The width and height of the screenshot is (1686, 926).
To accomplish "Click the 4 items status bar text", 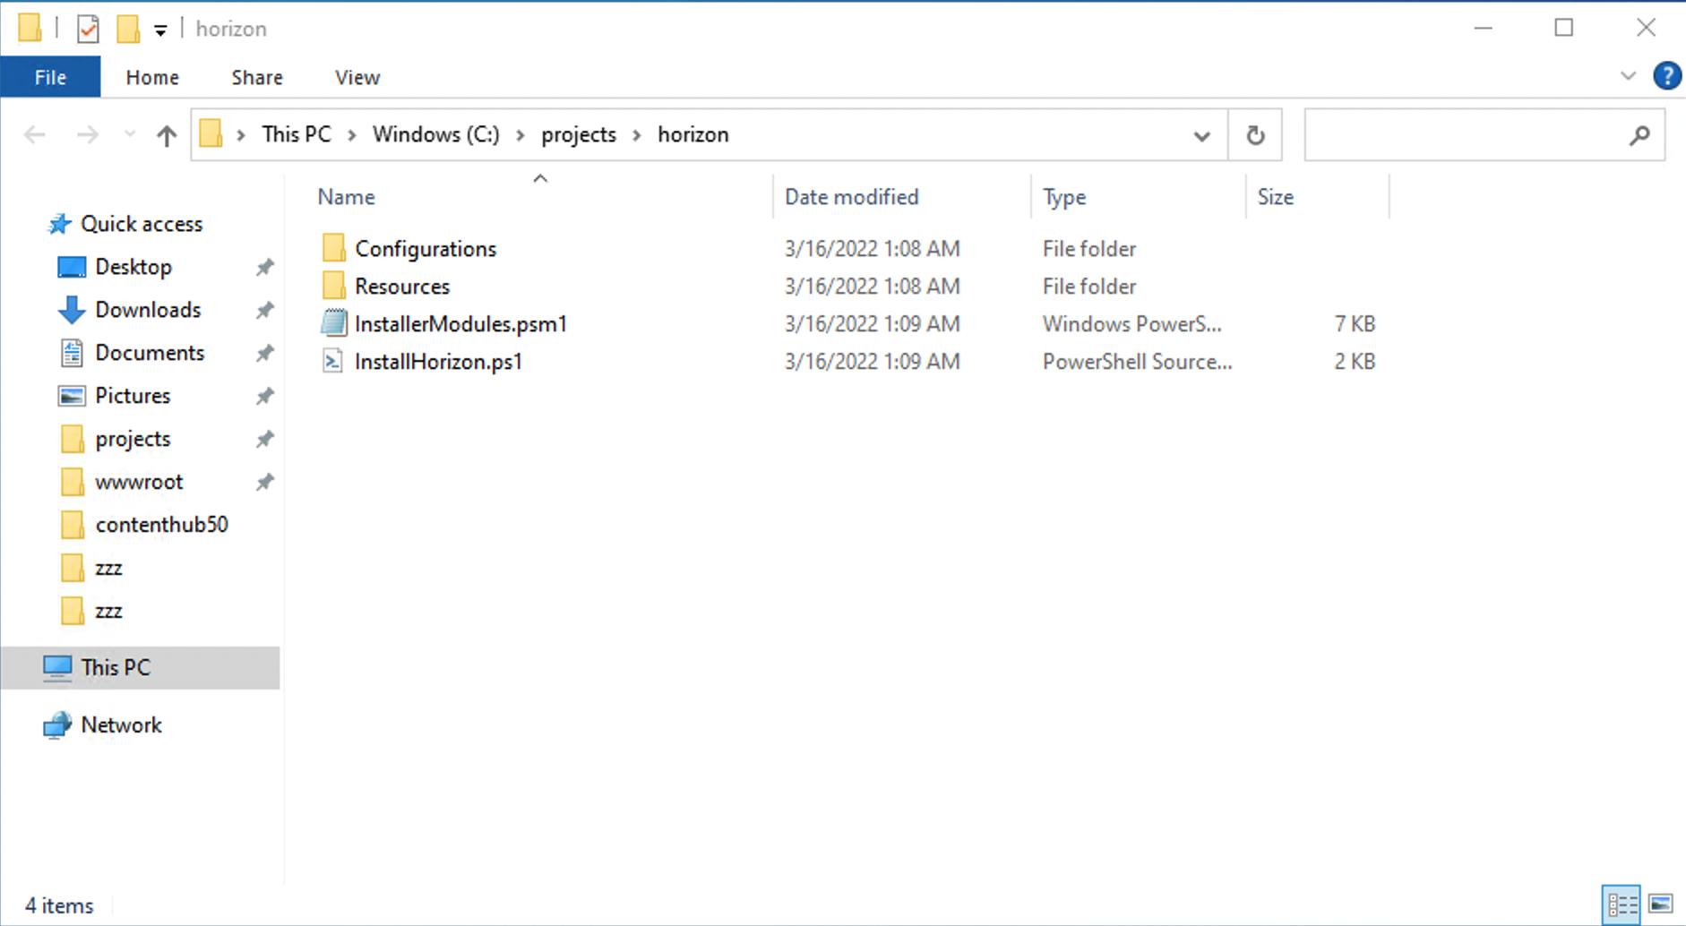I will coord(59,906).
